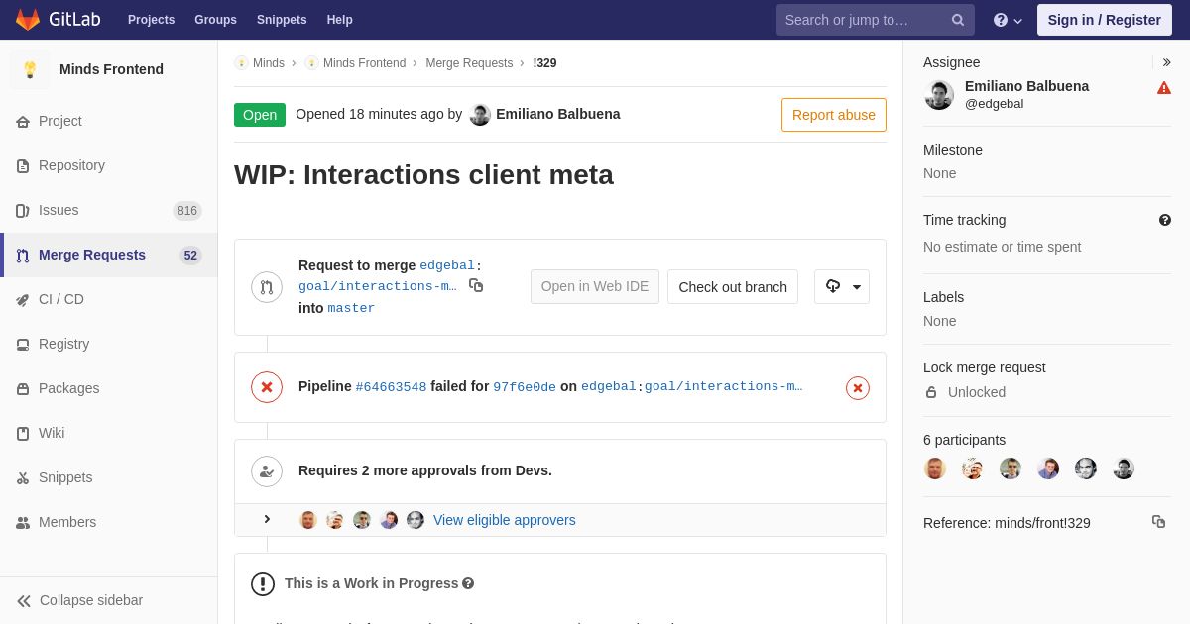This screenshot has height=624, width=1190.
Task: Click the Open status badge
Action: click(x=260, y=115)
